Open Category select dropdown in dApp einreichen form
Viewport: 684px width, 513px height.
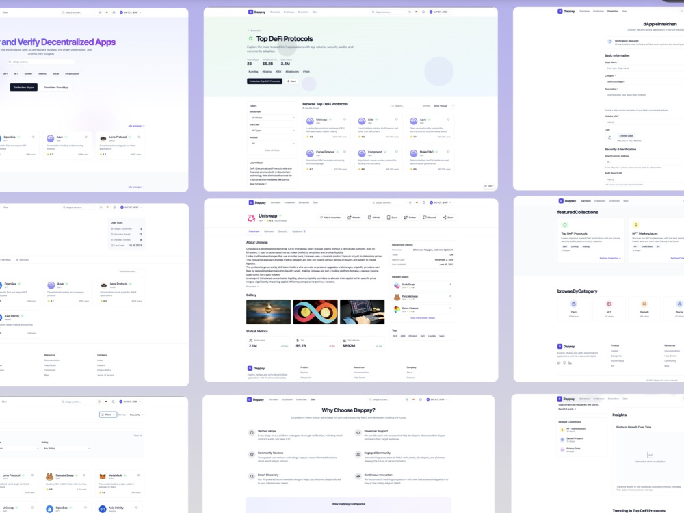click(644, 81)
